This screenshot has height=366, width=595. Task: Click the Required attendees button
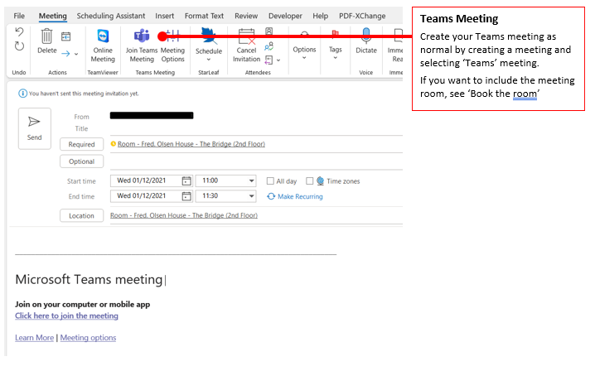click(81, 144)
